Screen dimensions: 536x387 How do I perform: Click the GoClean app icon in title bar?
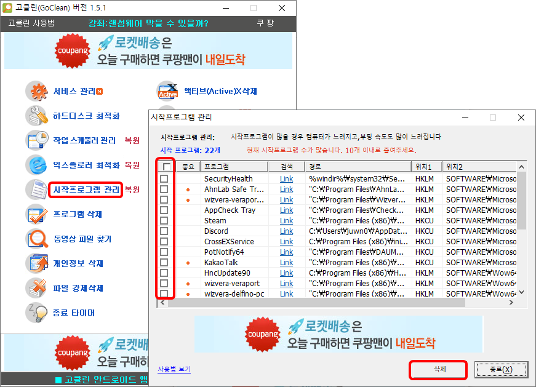coord(7,8)
